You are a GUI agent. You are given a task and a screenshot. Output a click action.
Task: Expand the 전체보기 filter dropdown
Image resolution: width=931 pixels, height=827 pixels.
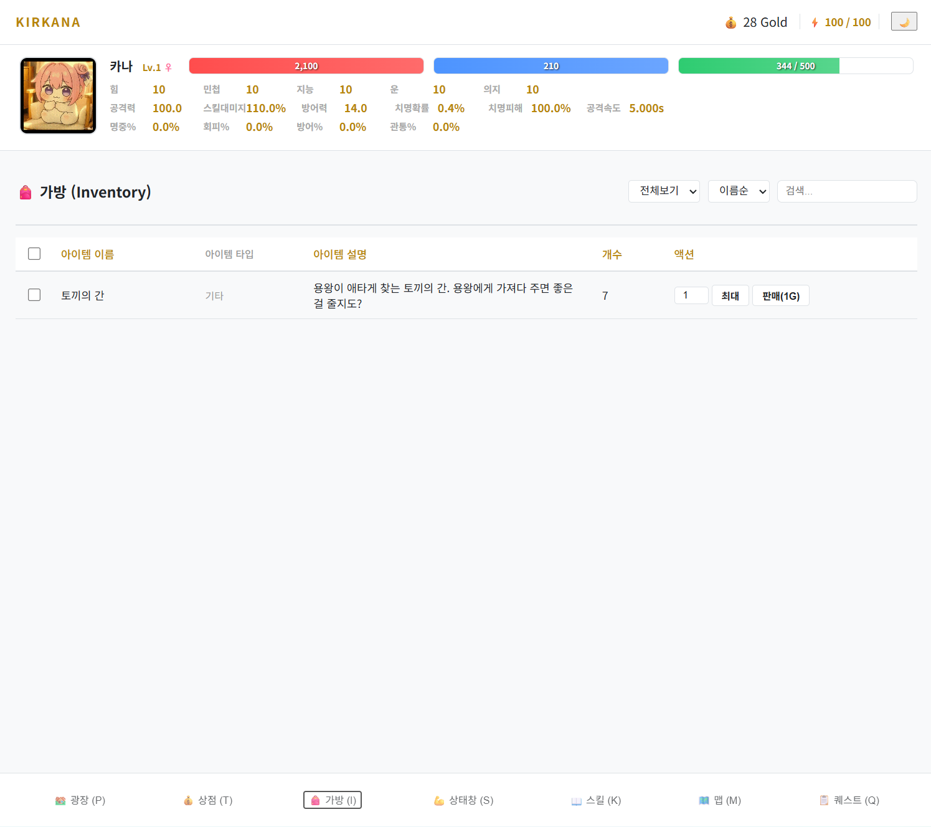664,191
